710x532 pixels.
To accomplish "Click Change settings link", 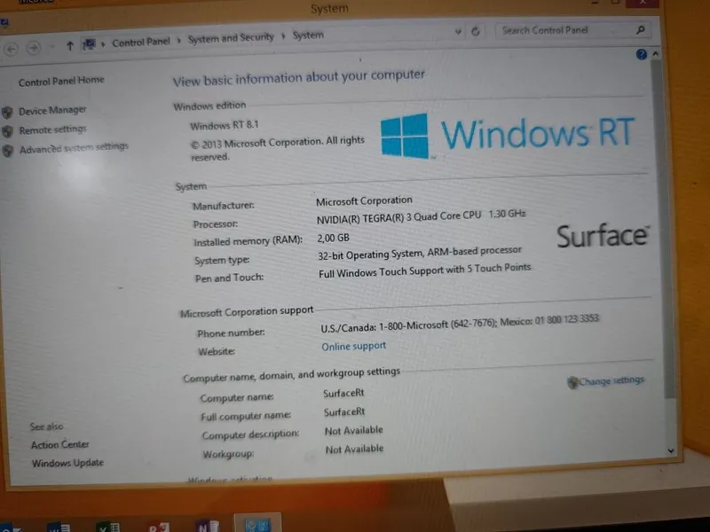I will point(611,381).
